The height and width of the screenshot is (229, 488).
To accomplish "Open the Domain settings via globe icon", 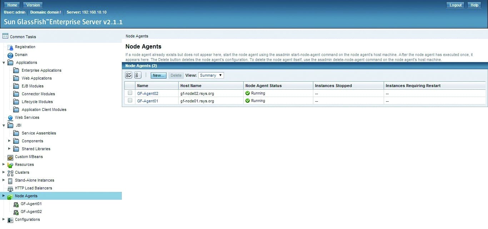I will click(x=11, y=55).
